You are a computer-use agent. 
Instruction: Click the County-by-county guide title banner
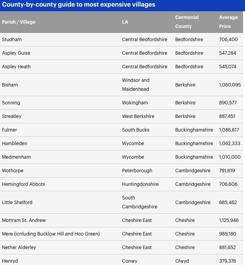[122, 5]
